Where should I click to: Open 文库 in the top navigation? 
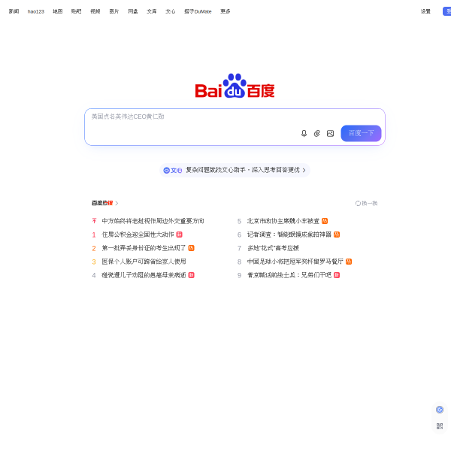[152, 11]
